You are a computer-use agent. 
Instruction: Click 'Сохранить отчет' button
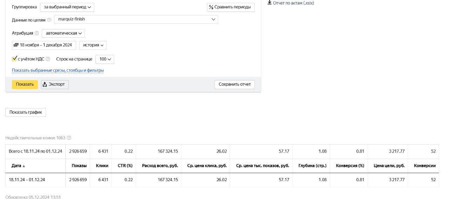click(234, 84)
